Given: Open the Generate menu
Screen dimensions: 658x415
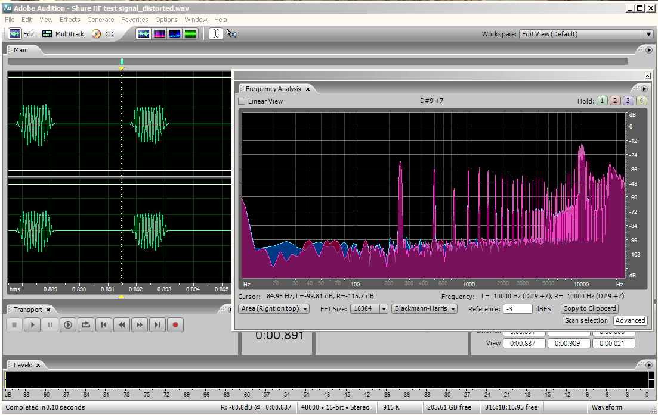Looking at the screenshot, I should click(x=101, y=20).
